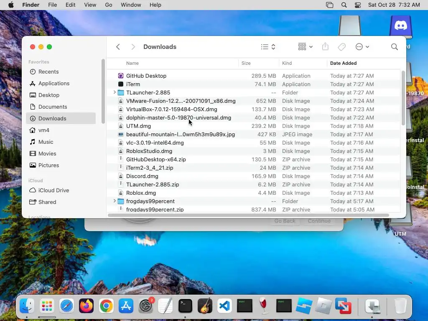This screenshot has height=321, width=428.
Task: Expand the TLauncher-2.885 folder
Action: click(115, 92)
